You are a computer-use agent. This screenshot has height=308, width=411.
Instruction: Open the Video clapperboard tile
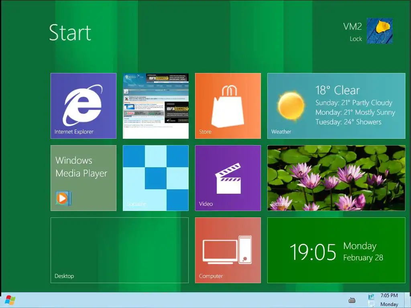[x=228, y=178]
